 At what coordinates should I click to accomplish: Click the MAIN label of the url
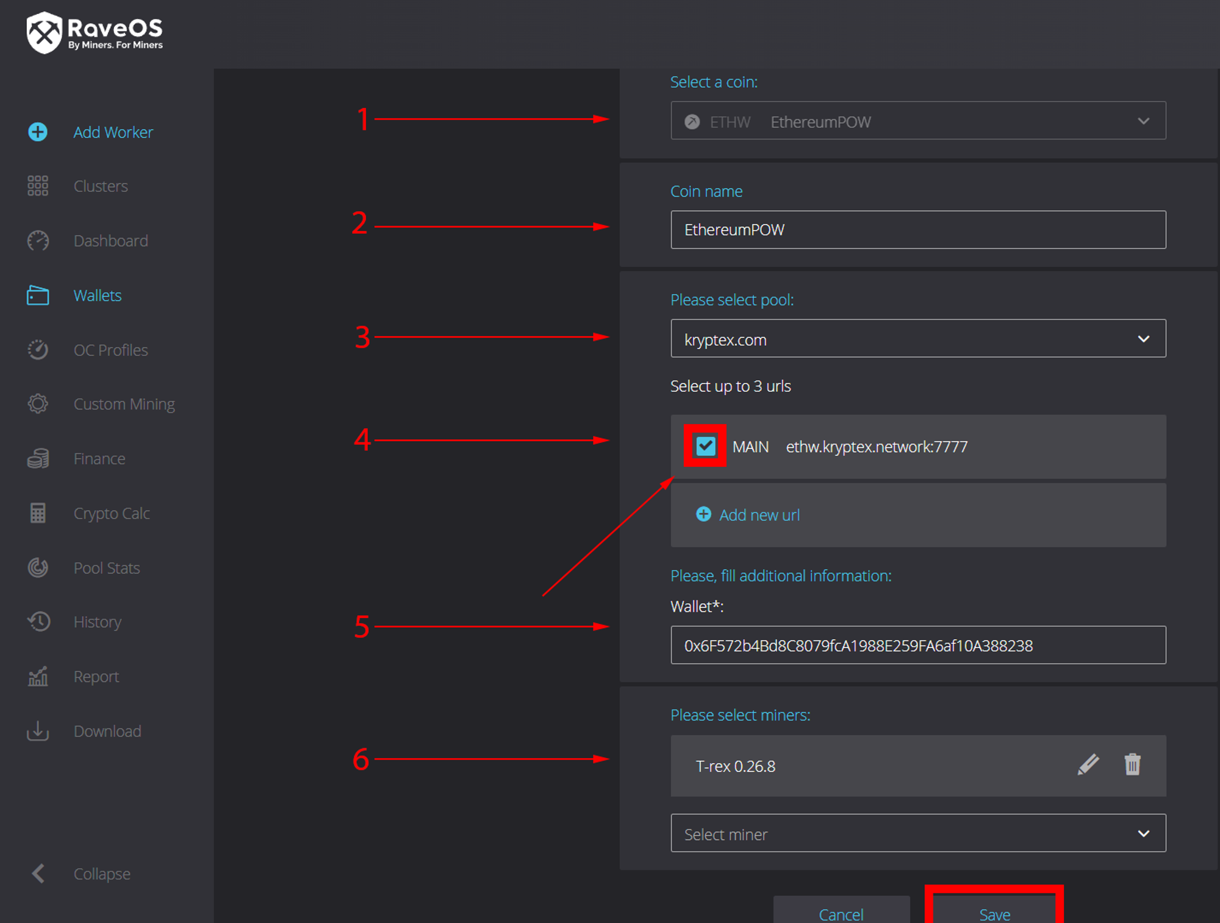750,447
